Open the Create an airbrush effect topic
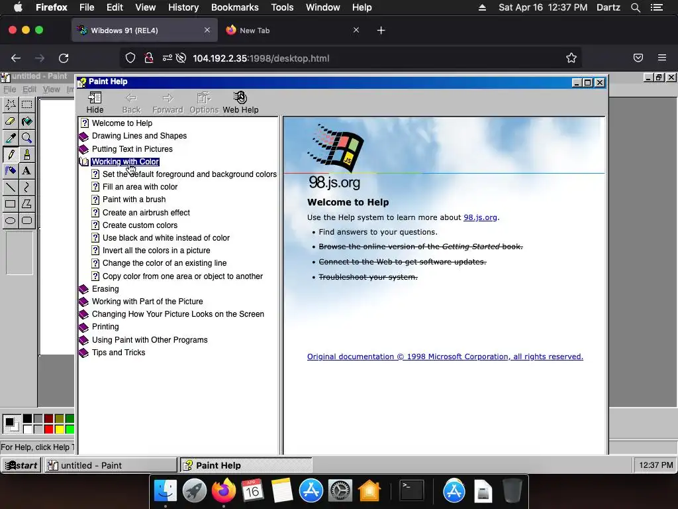This screenshot has height=509, width=678. (146, 213)
